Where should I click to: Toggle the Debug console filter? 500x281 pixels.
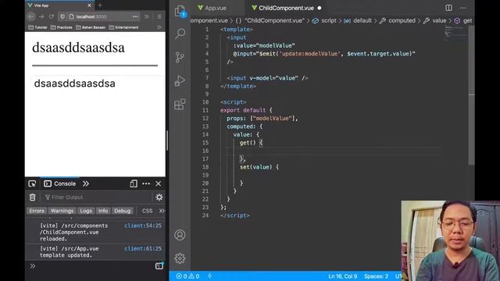point(123,211)
